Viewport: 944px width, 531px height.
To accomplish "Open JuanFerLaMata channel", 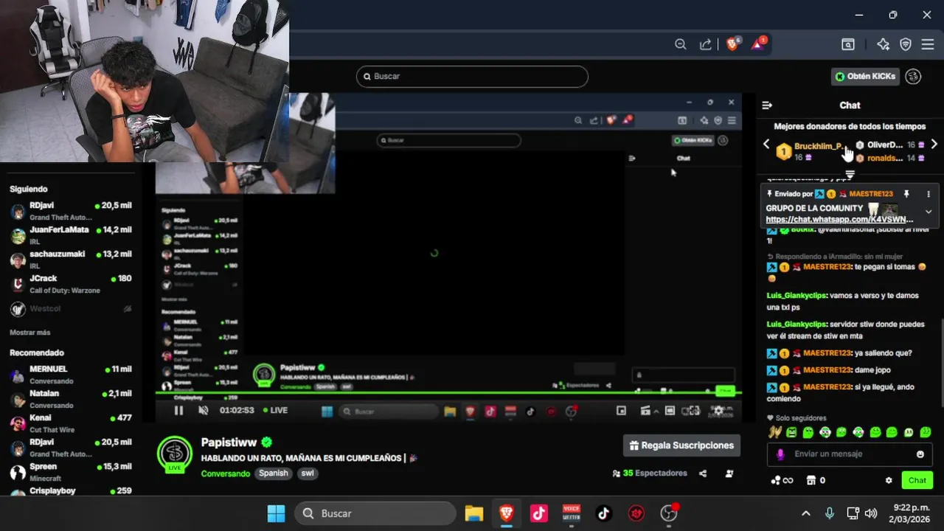I will pyautogui.click(x=71, y=235).
